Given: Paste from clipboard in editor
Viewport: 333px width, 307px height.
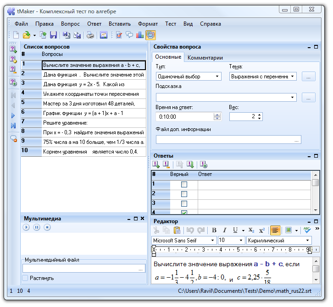Looking at the screenshot, I should tap(177, 230).
